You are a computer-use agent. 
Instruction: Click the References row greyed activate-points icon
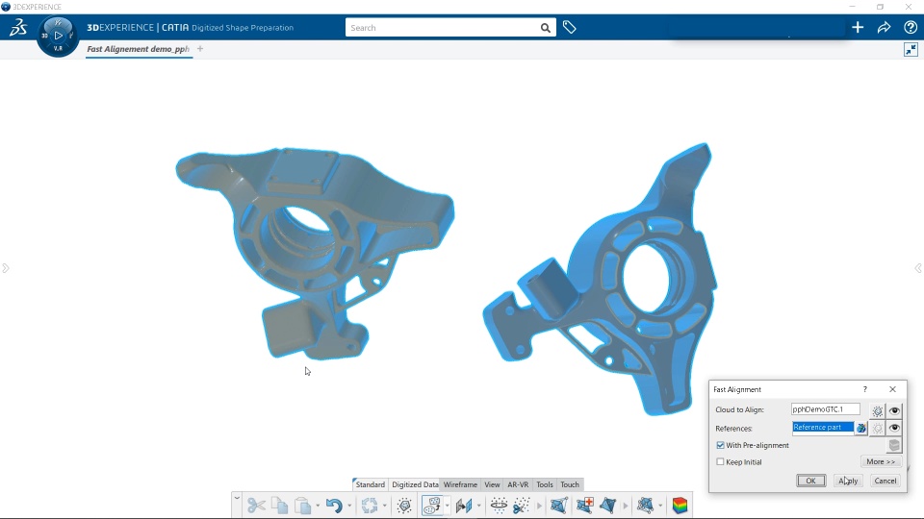(878, 429)
